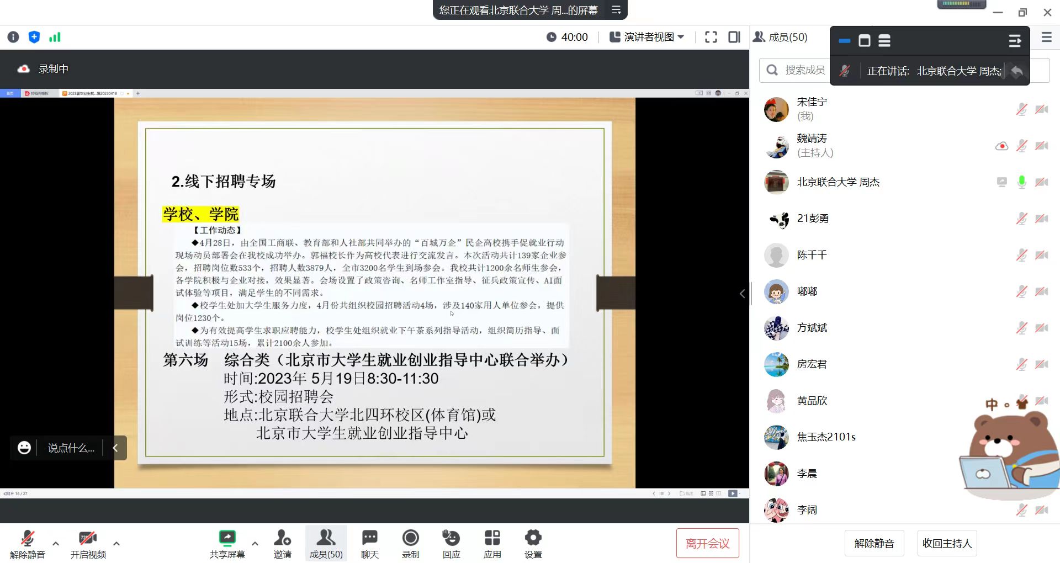The height and width of the screenshot is (563, 1060).
Task: Open the Invite (邀请) icon
Action: [282, 544]
